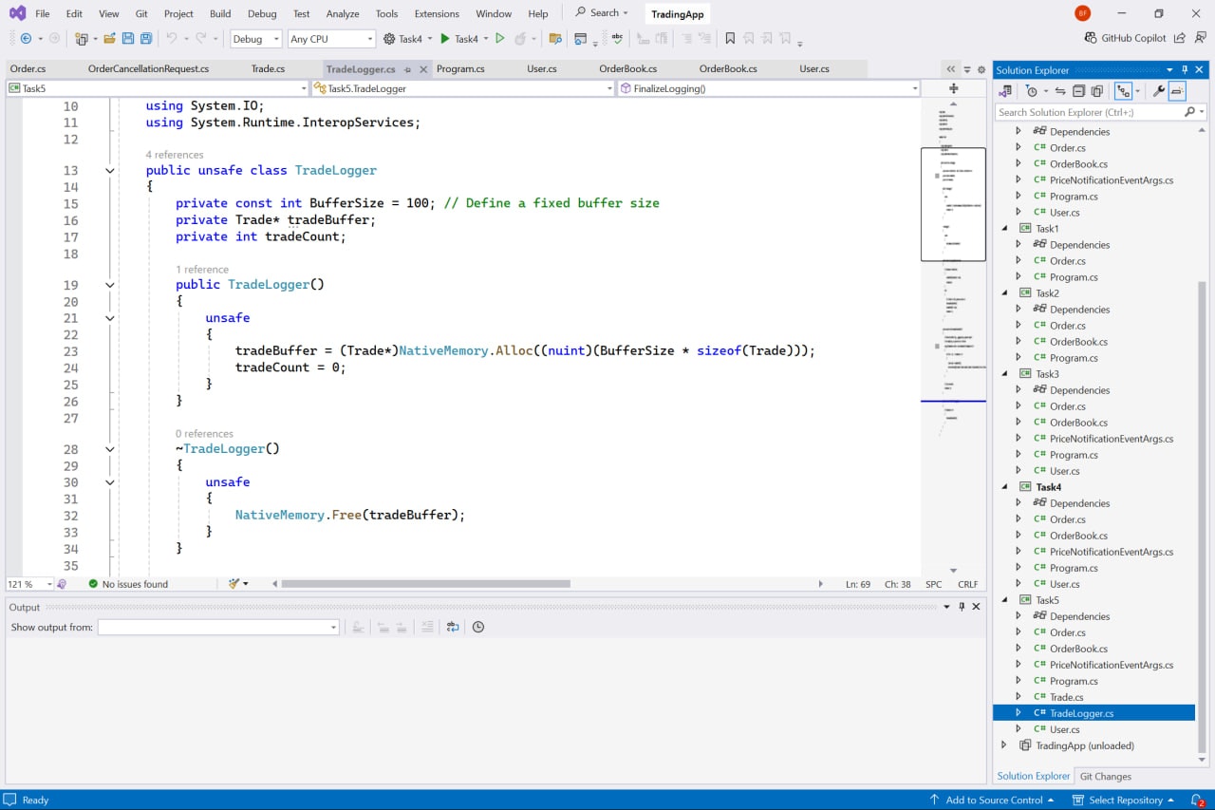1215x810 pixels.
Task: Open the Show output from dropdown
Action: click(218, 627)
